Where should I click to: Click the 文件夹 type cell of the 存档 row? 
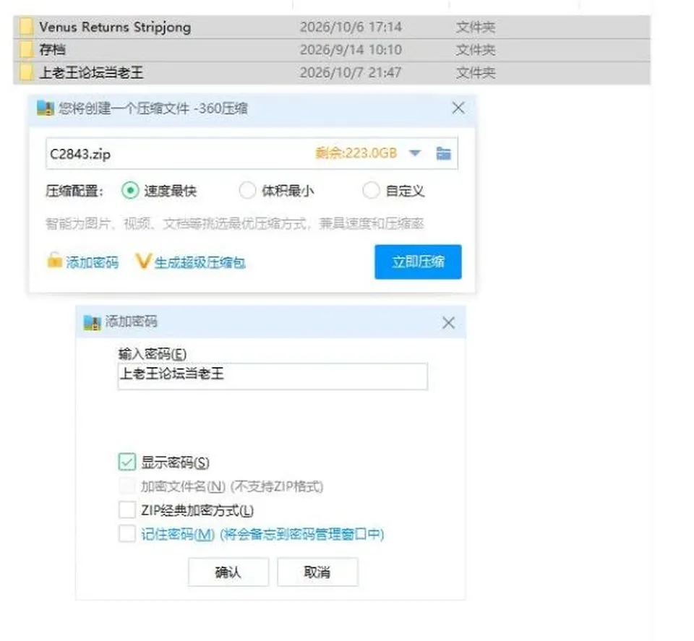pyautogui.click(x=476, y=50)
